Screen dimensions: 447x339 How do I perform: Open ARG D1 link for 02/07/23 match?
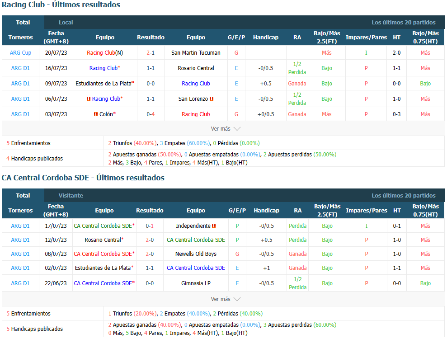20,268
